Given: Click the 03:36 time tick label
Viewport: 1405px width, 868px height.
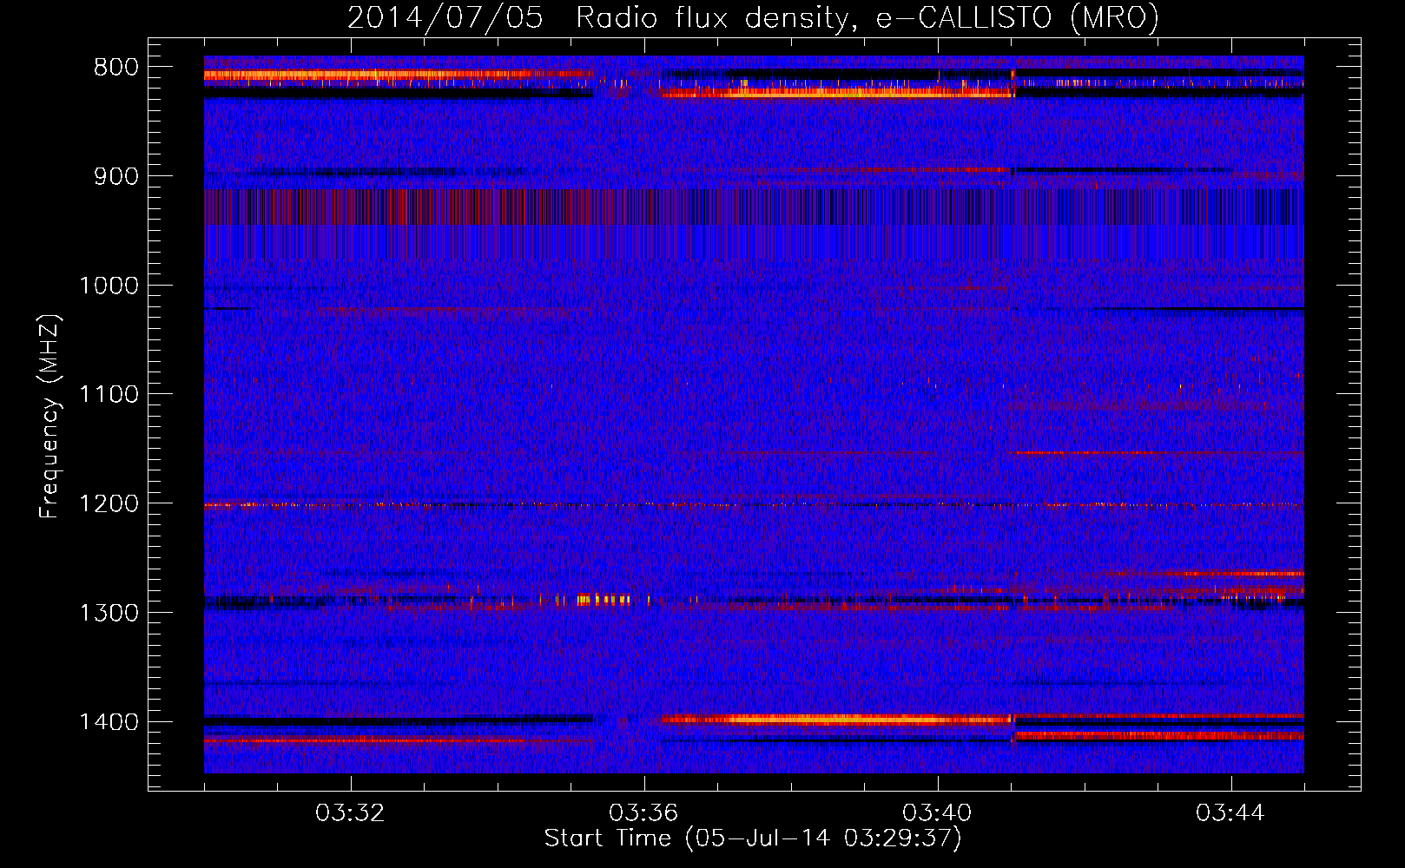Looking at the screenshot, I should pyautogui.click(x=643, y=813).
